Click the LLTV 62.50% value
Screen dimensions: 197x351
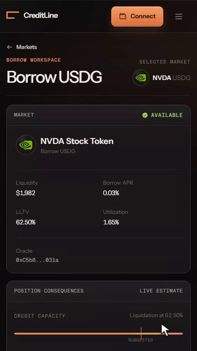[x=26, y=222]
